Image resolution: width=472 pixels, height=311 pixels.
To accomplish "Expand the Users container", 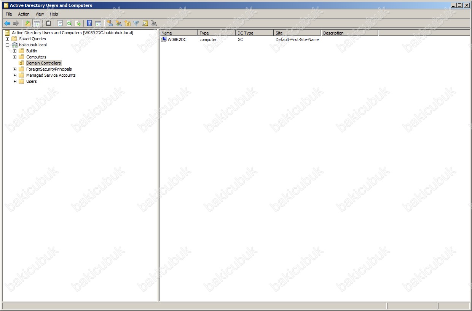I will tap(15, 81).
